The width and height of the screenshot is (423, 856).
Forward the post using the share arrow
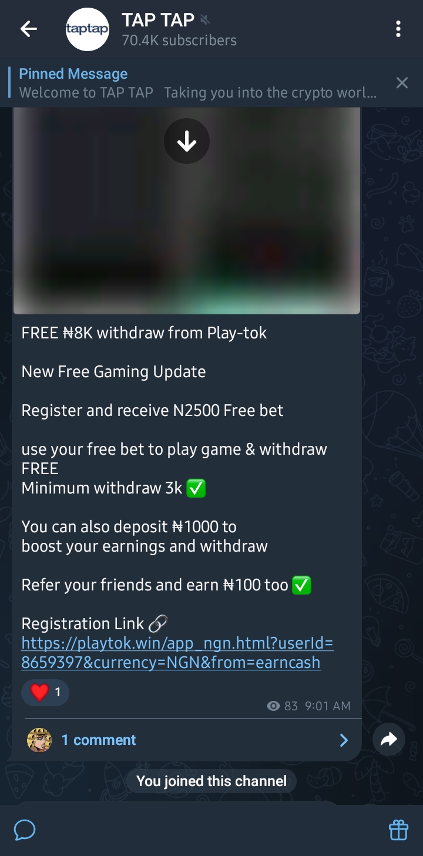(x=389, y=740)
